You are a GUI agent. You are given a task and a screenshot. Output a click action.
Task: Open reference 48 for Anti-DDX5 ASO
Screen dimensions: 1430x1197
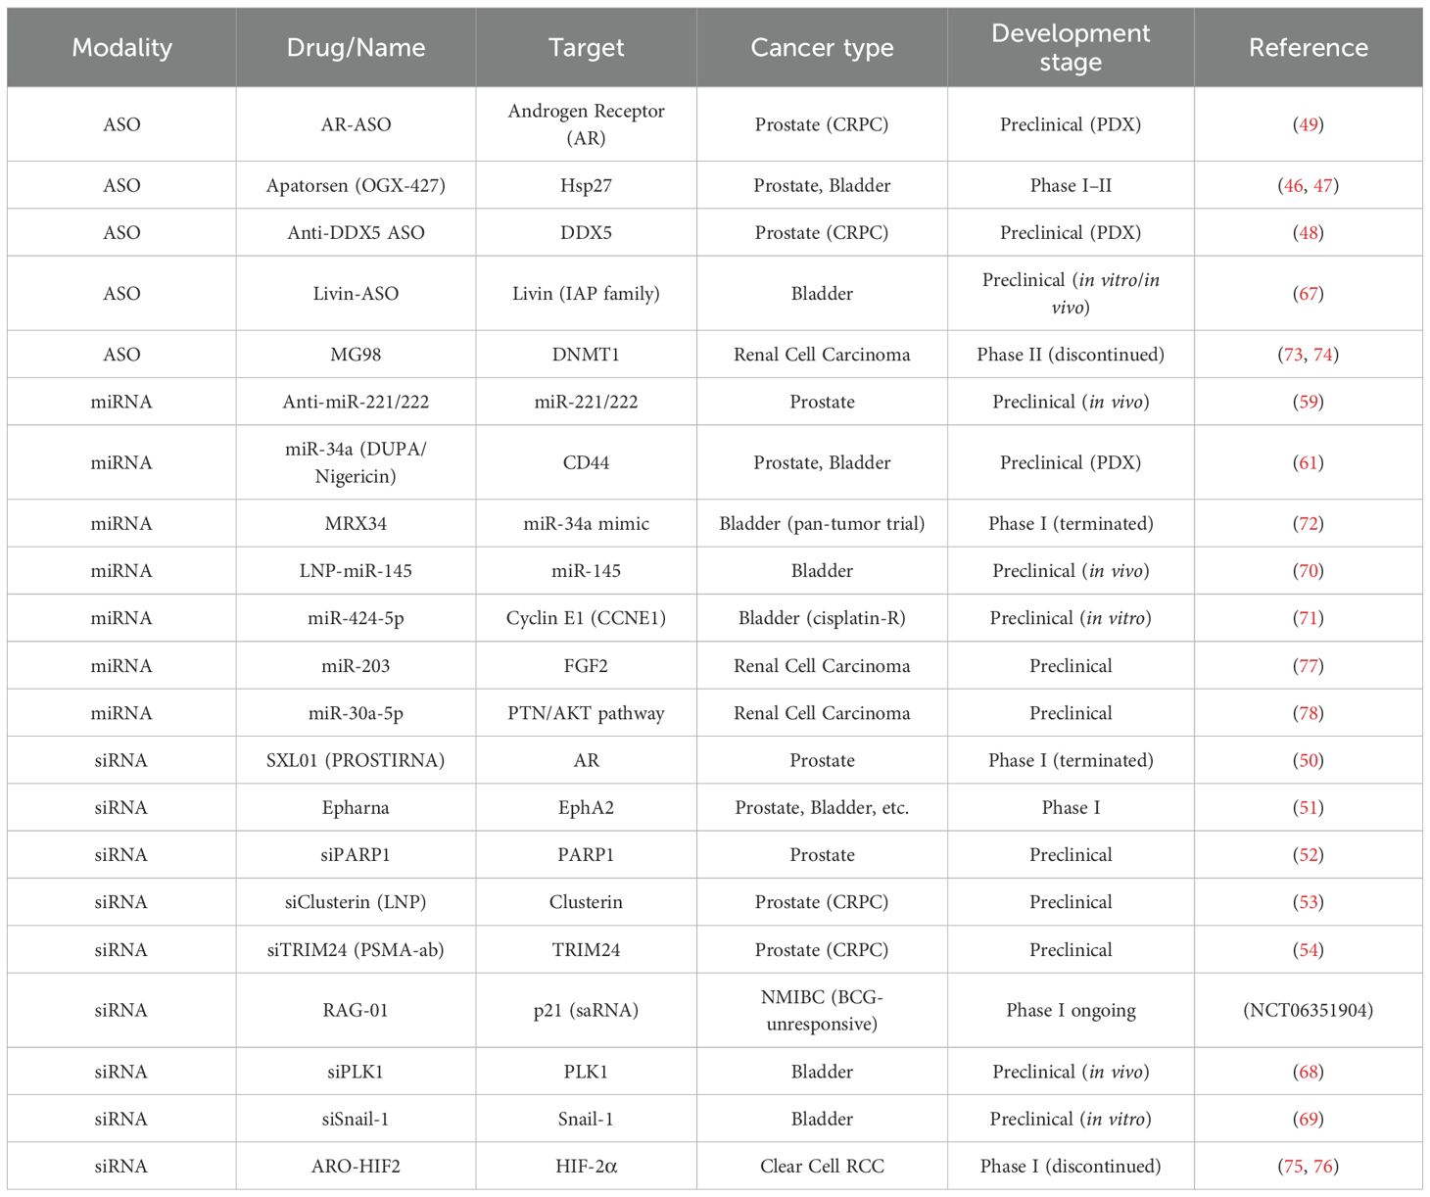pos(1309,232)
